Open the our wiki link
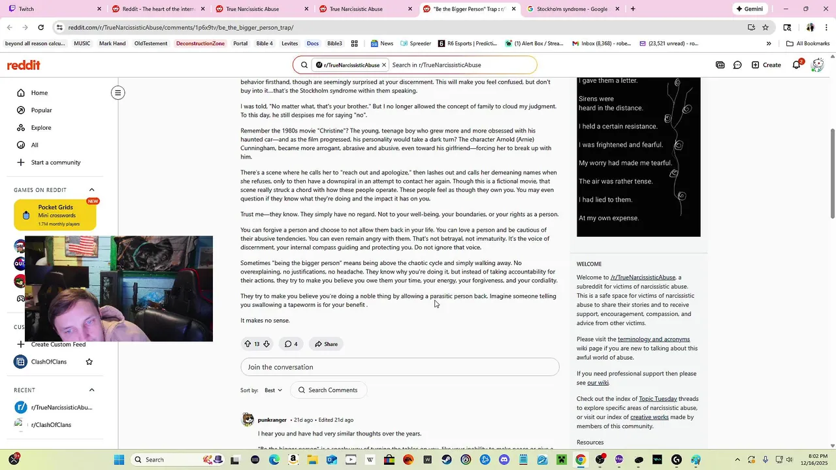The width and height of the screenshot is (836, 470). coord(598,383)
